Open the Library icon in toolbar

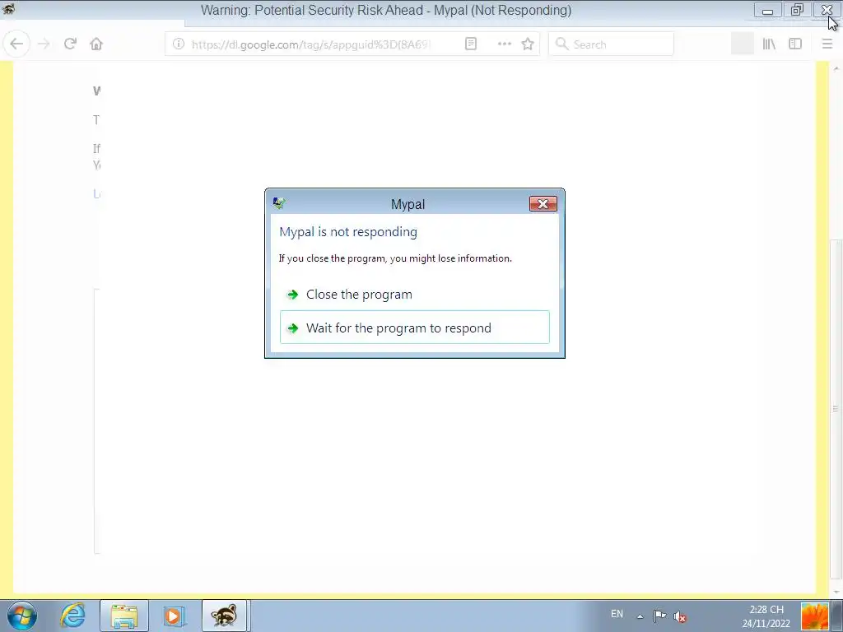coord(769,44)
